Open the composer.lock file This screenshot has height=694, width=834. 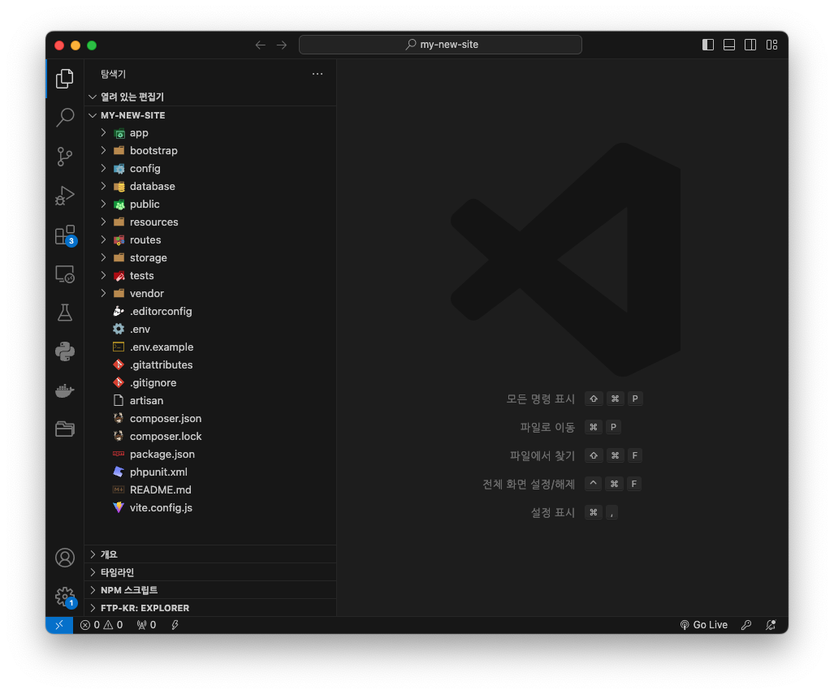point(212,437)
